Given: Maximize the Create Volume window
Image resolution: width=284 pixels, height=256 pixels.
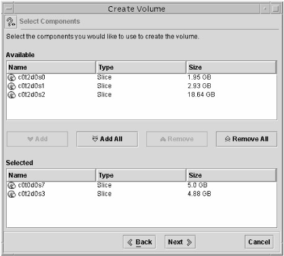Looking at the screenshot, I should click(x=275, y=9).
